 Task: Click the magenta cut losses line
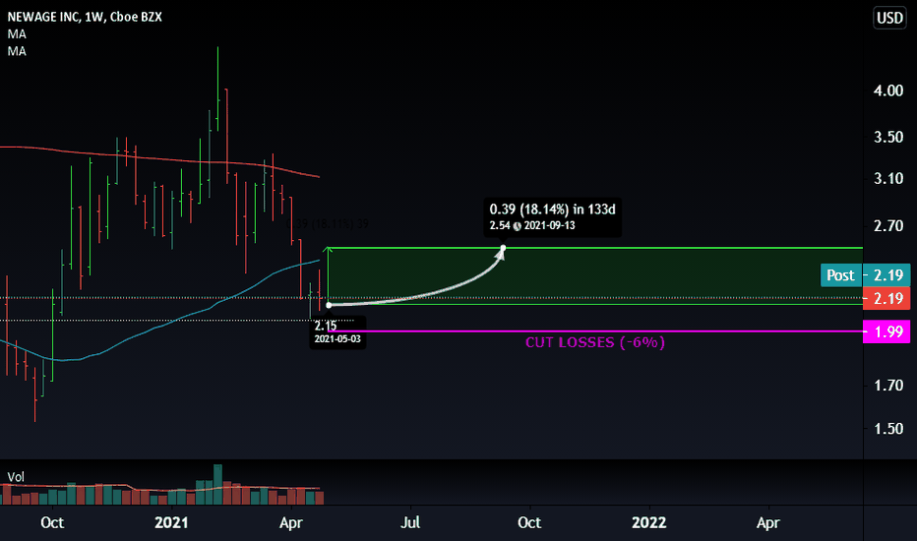pyautogui.click(x=595, y=331)
